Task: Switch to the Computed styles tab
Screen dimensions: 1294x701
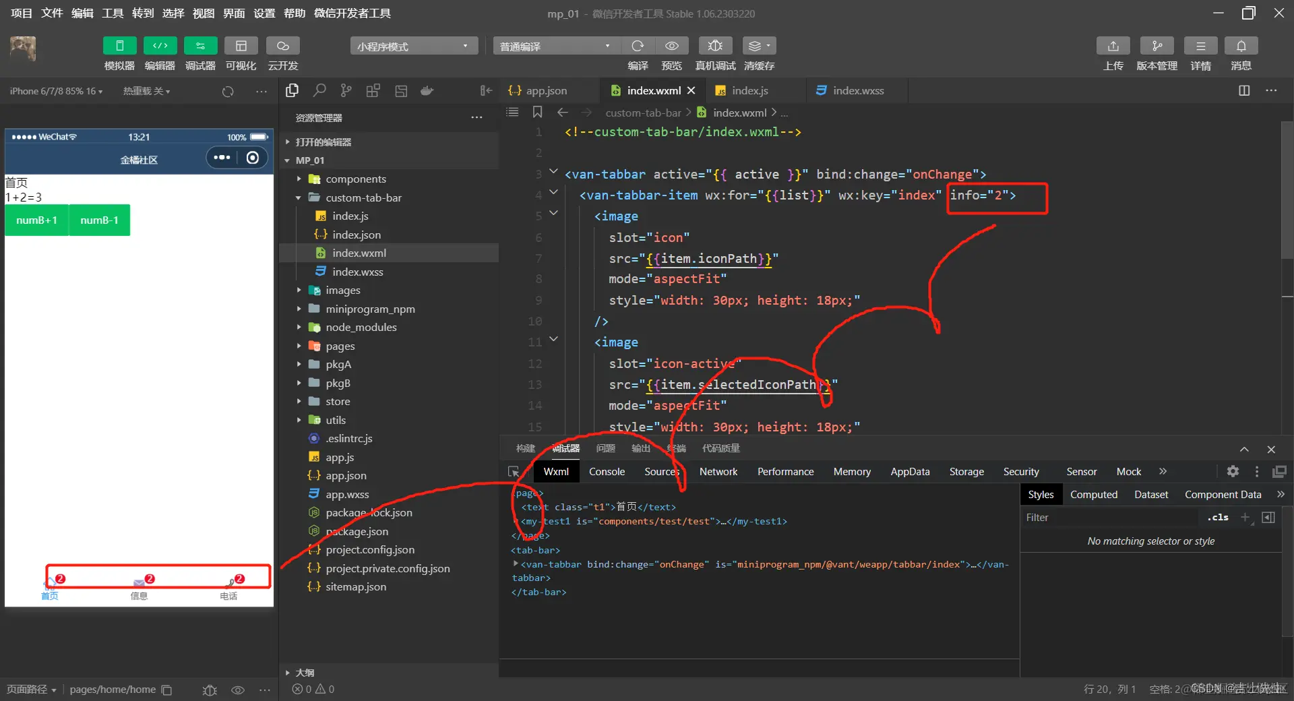Action: [1094, 495]
